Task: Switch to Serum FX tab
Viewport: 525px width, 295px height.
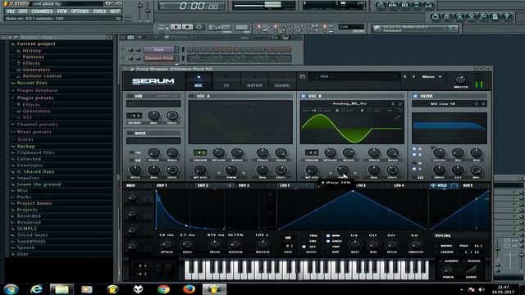Action: click(x=226, y=81)
